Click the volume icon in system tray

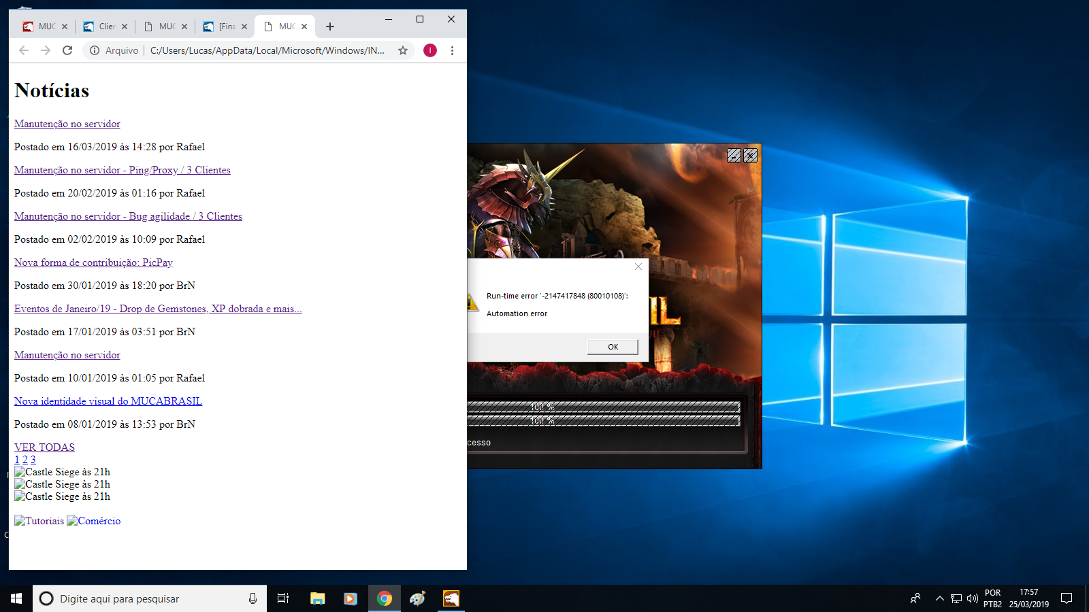pyautogui.click(x=972, y=598)
